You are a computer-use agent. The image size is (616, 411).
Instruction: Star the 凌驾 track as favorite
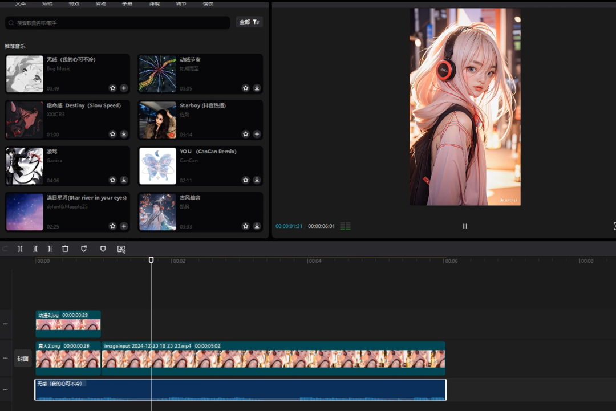[x=112, y=180]
